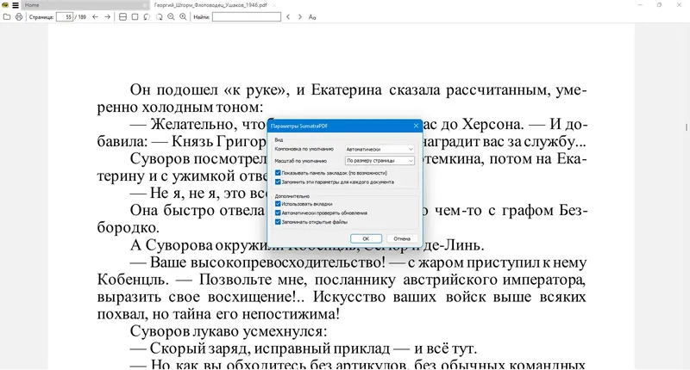Uncheck show bookmarks panel checkbox

[278, 173]
